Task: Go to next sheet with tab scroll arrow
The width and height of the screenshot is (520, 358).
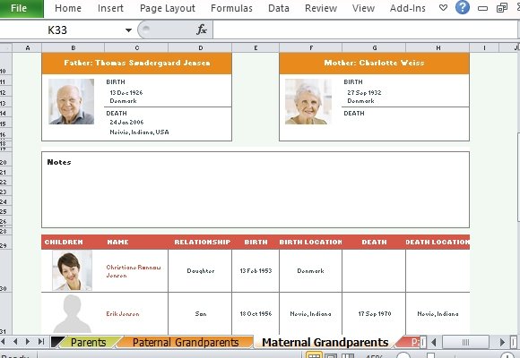Action: [x=28, y=341]
